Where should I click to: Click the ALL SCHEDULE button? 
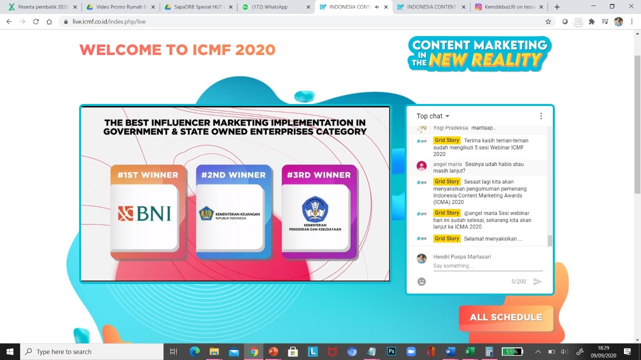pos(506,317)
